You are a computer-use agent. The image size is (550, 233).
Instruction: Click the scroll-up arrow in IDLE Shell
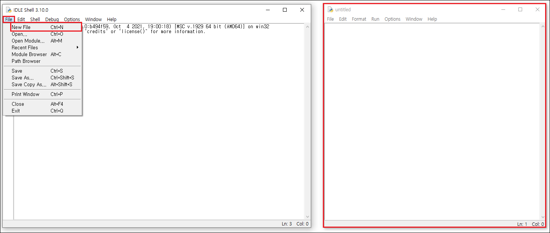307,27
